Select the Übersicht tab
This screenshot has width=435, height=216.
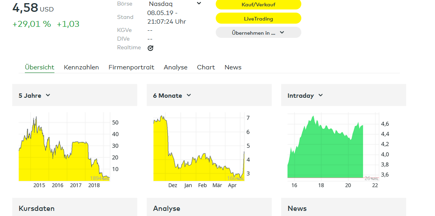39,67
